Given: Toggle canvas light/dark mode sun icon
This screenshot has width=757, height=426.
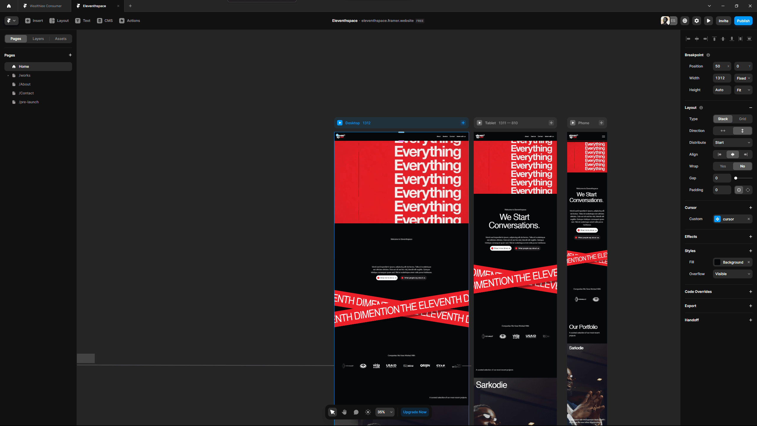Looking at the screenshot, I should coord(368,412).
